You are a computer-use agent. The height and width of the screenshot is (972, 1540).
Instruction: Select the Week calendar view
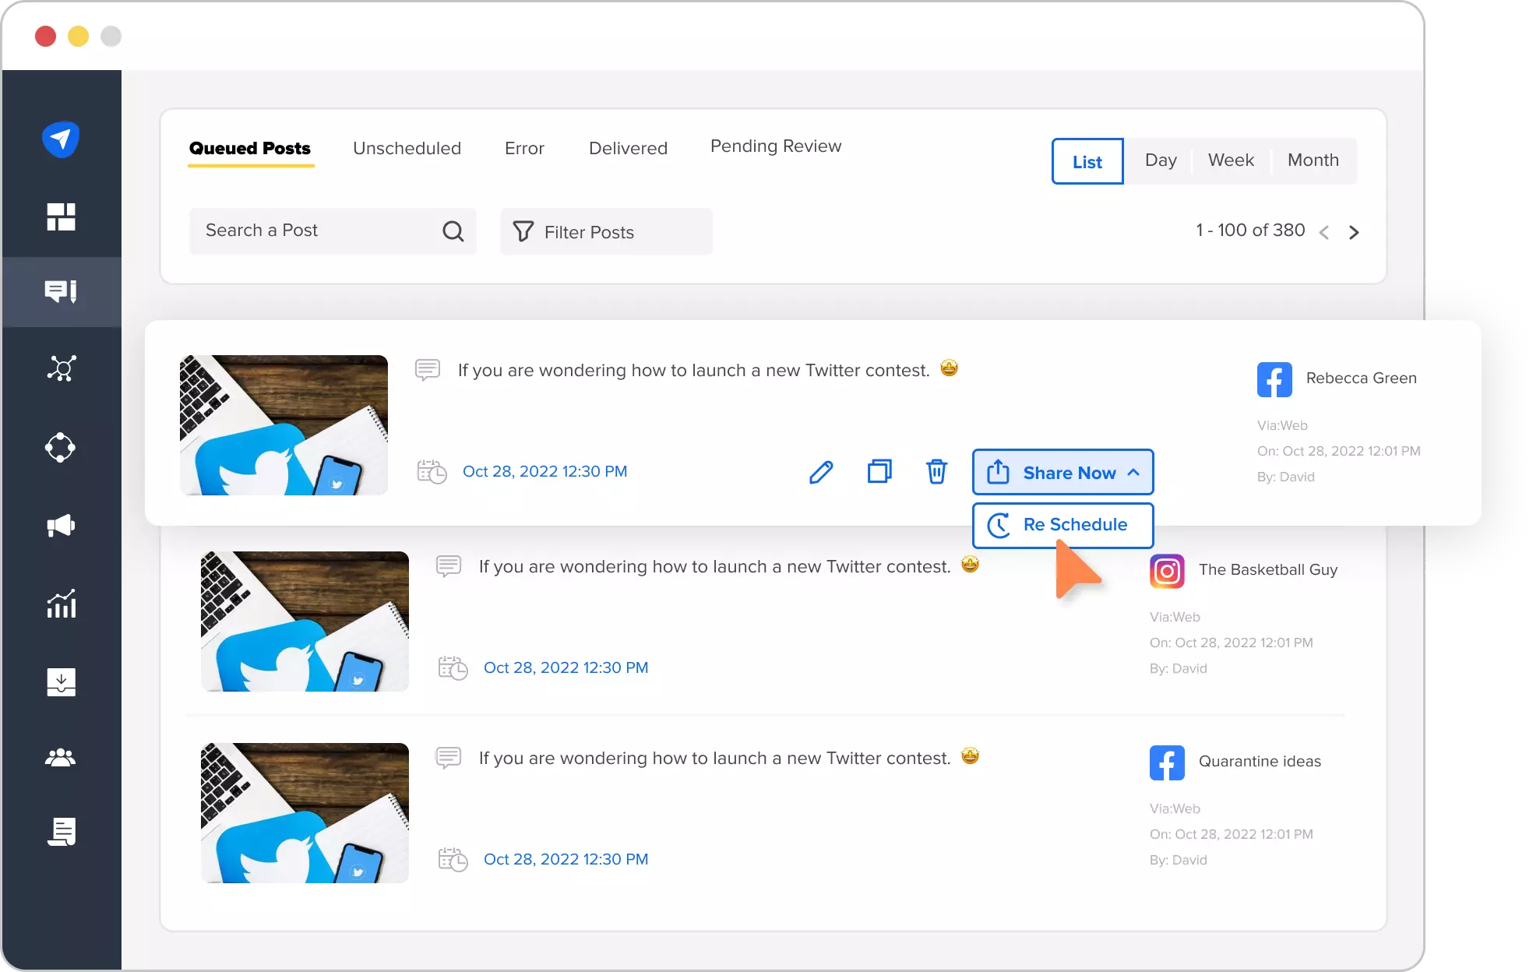(1231, 160)
